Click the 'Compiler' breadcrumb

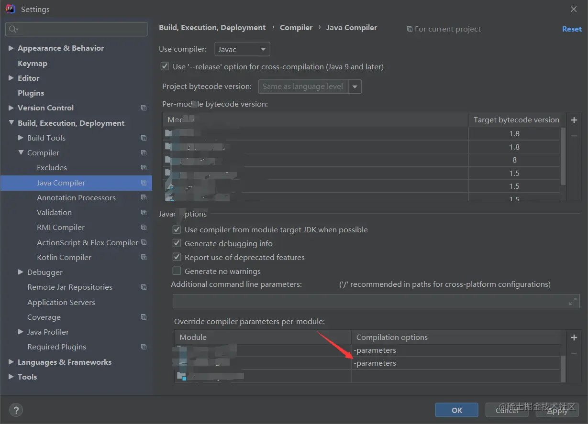tap(296, 28)
